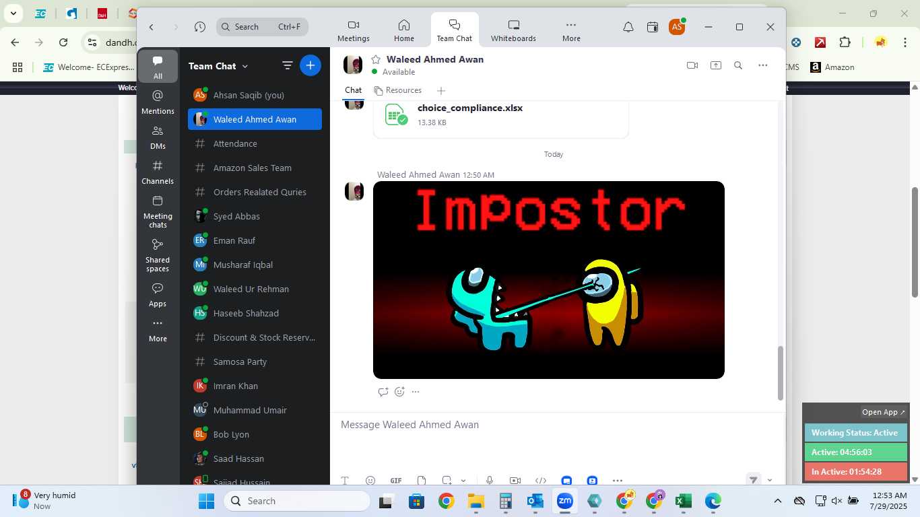The height and width of the screenshot is (517, 920).
Task: Open chat header more options ellipsis
Action: (x=762, y=65)
